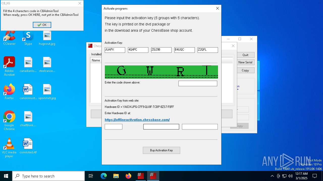Show hidden system tray icons
The width and height of the screenshot is (323, 181).
click(x=272, y=176)
